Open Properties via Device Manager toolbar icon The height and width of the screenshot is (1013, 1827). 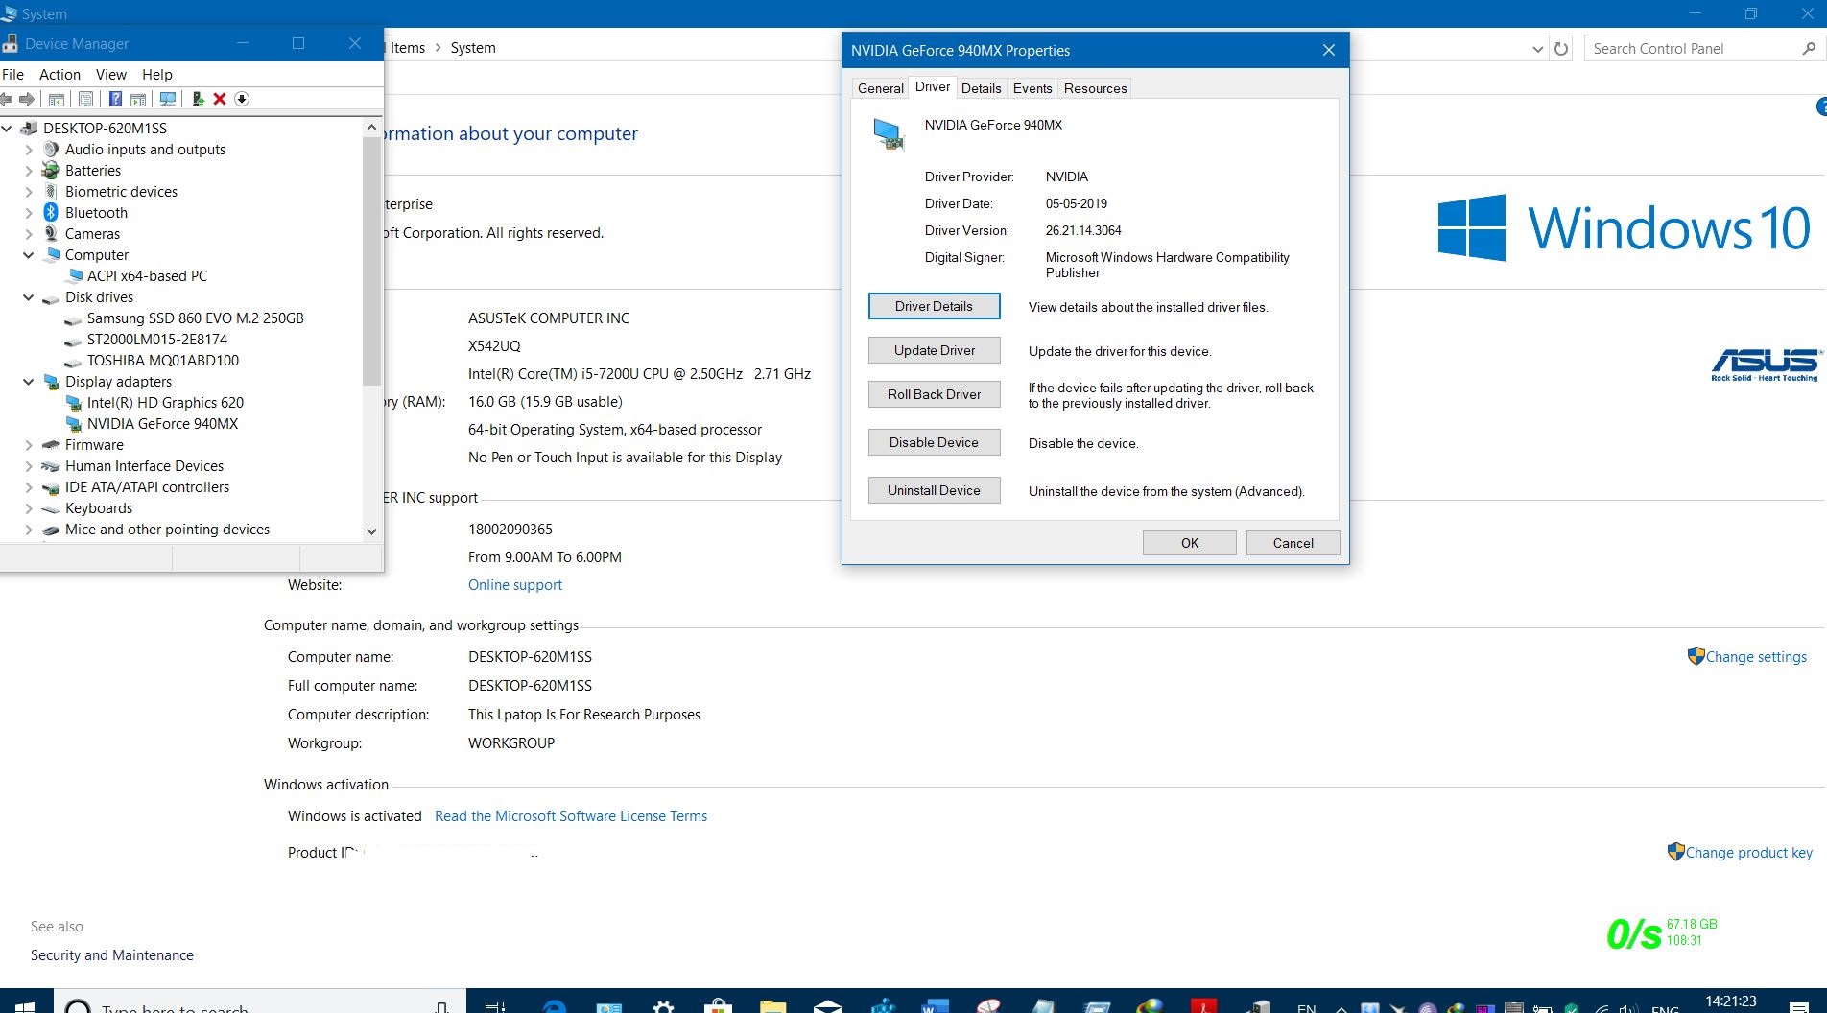(x=85, y=99)
